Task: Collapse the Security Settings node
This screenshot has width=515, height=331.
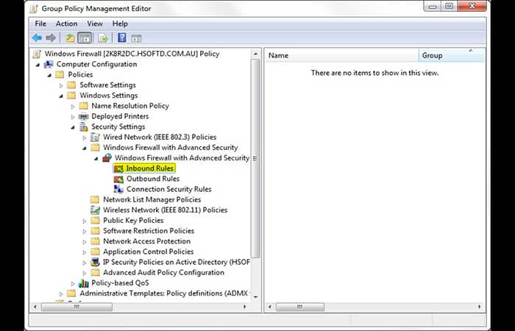Action: [x=73, y=127]
